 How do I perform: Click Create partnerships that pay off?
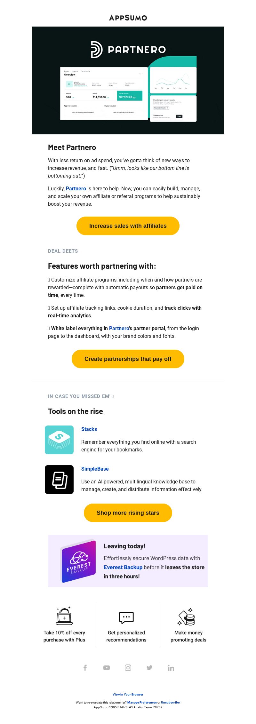click(128, 359)
